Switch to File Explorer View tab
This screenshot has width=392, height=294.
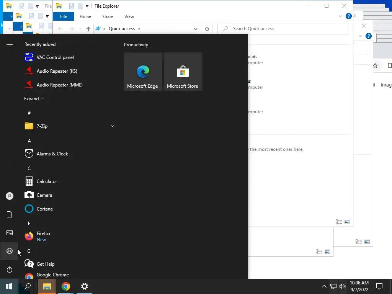coord(129,16)
